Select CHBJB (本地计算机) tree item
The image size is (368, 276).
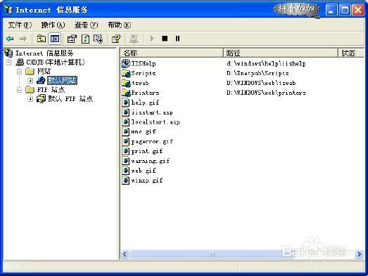point(56,62)
